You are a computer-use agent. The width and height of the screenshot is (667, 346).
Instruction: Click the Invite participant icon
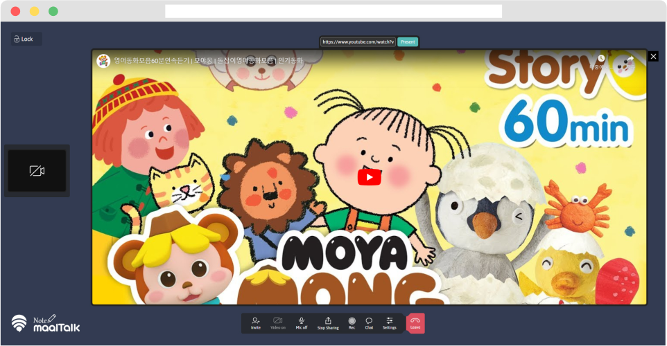(256, 322)
